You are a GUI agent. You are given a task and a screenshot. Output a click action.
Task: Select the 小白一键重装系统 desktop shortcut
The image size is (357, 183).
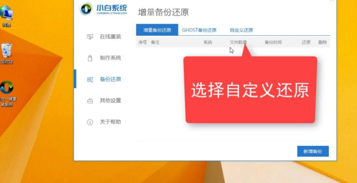7,94
